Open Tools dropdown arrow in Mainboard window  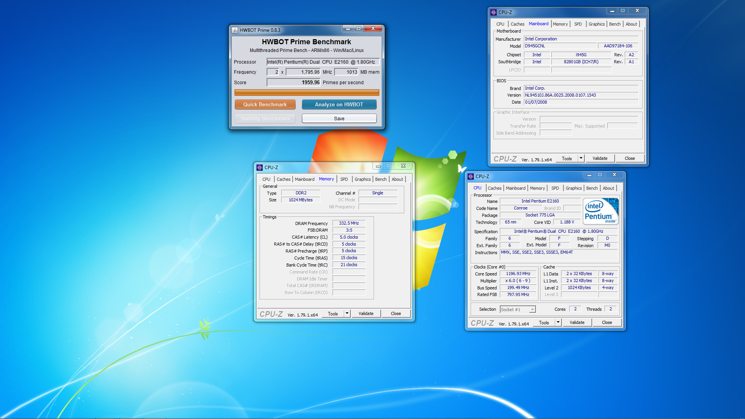[581, 158]
